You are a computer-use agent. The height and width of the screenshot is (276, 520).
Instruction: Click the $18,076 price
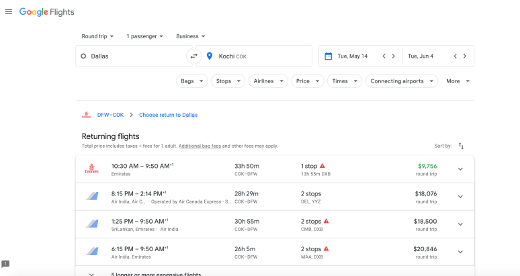coord(426,193)
